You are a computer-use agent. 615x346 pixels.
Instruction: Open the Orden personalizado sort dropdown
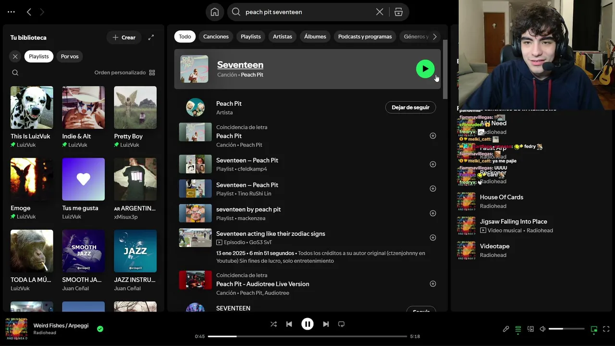pyautogui.click(x=124, y=73)
